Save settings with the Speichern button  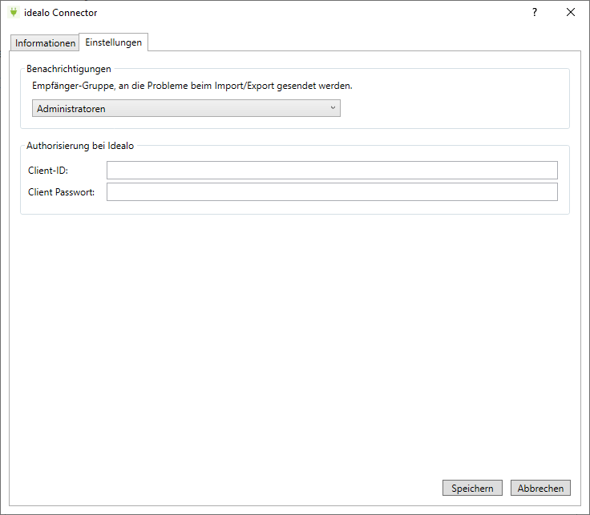coord(472,488)
